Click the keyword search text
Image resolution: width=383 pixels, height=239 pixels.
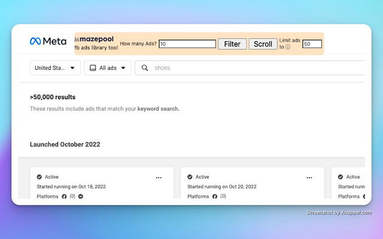[158, 109]
